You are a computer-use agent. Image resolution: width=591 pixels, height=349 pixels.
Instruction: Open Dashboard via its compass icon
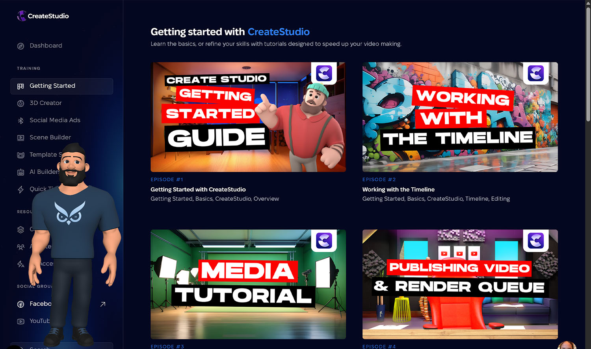click(21, 46)
